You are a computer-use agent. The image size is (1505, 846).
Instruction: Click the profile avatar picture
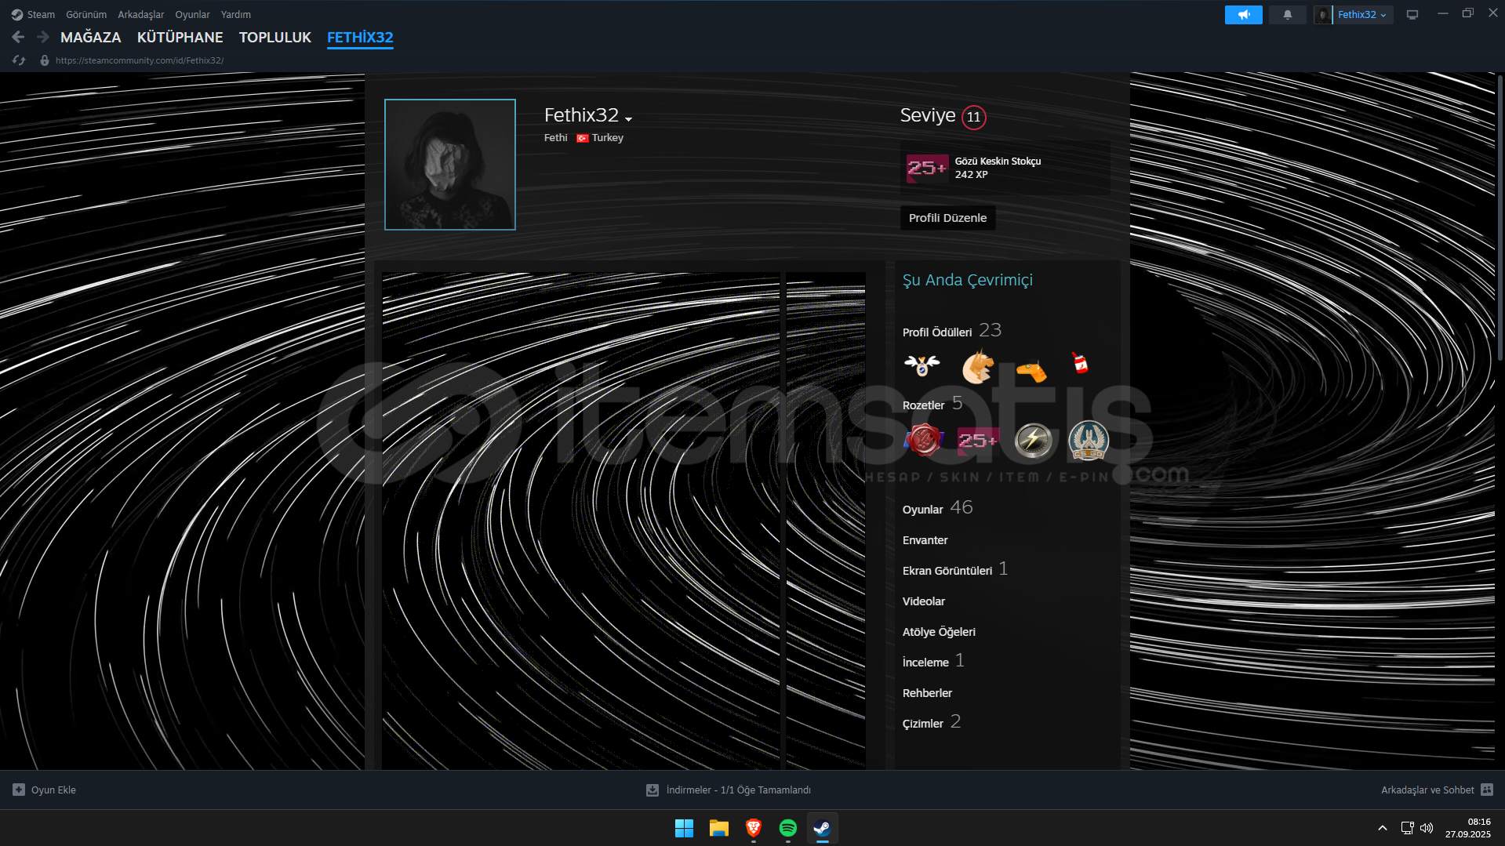(x=450, y=165)
